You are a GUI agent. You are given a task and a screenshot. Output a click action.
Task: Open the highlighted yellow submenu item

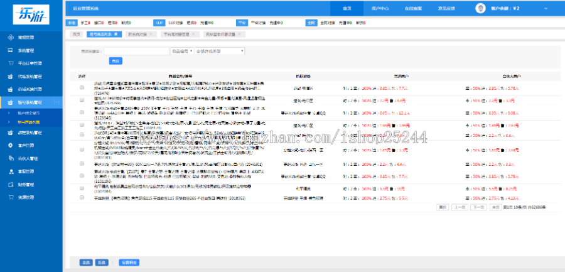coord(29,122)
